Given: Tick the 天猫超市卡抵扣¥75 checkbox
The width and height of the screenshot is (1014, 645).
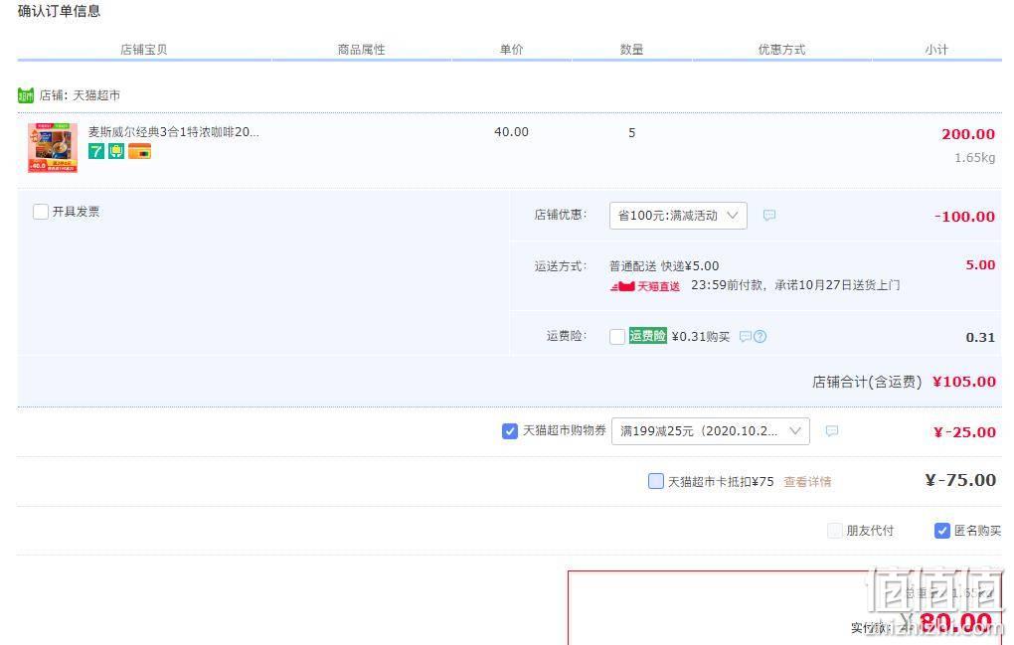Looking at the screenshot, I should [656, 481].
